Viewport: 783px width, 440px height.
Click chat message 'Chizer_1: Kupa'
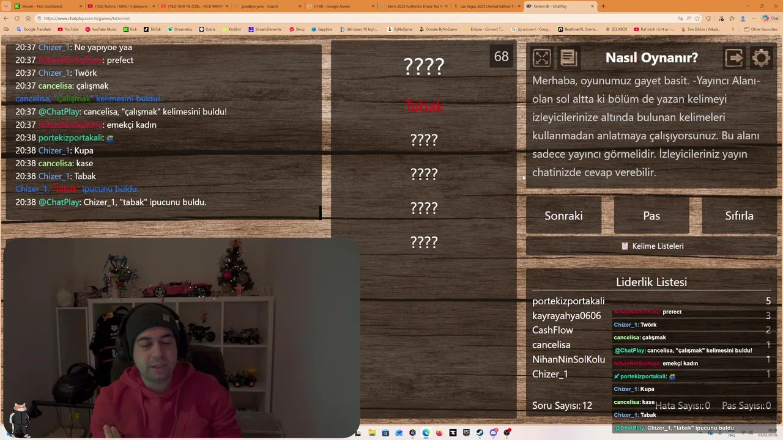click(x=54, y=150)
